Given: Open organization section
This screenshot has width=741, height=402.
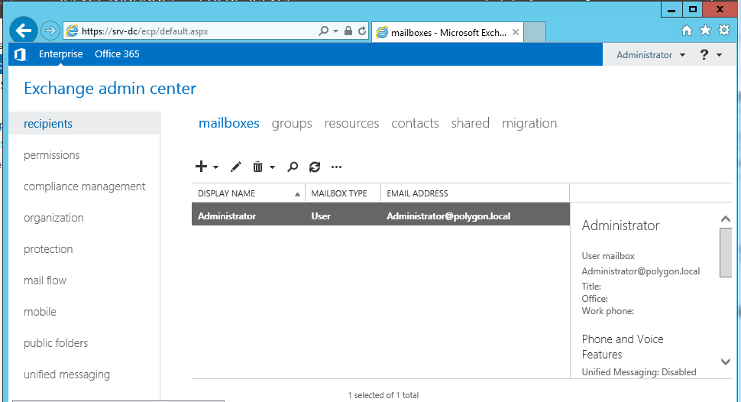Looking at the screenshot, I should coord(53,218).
